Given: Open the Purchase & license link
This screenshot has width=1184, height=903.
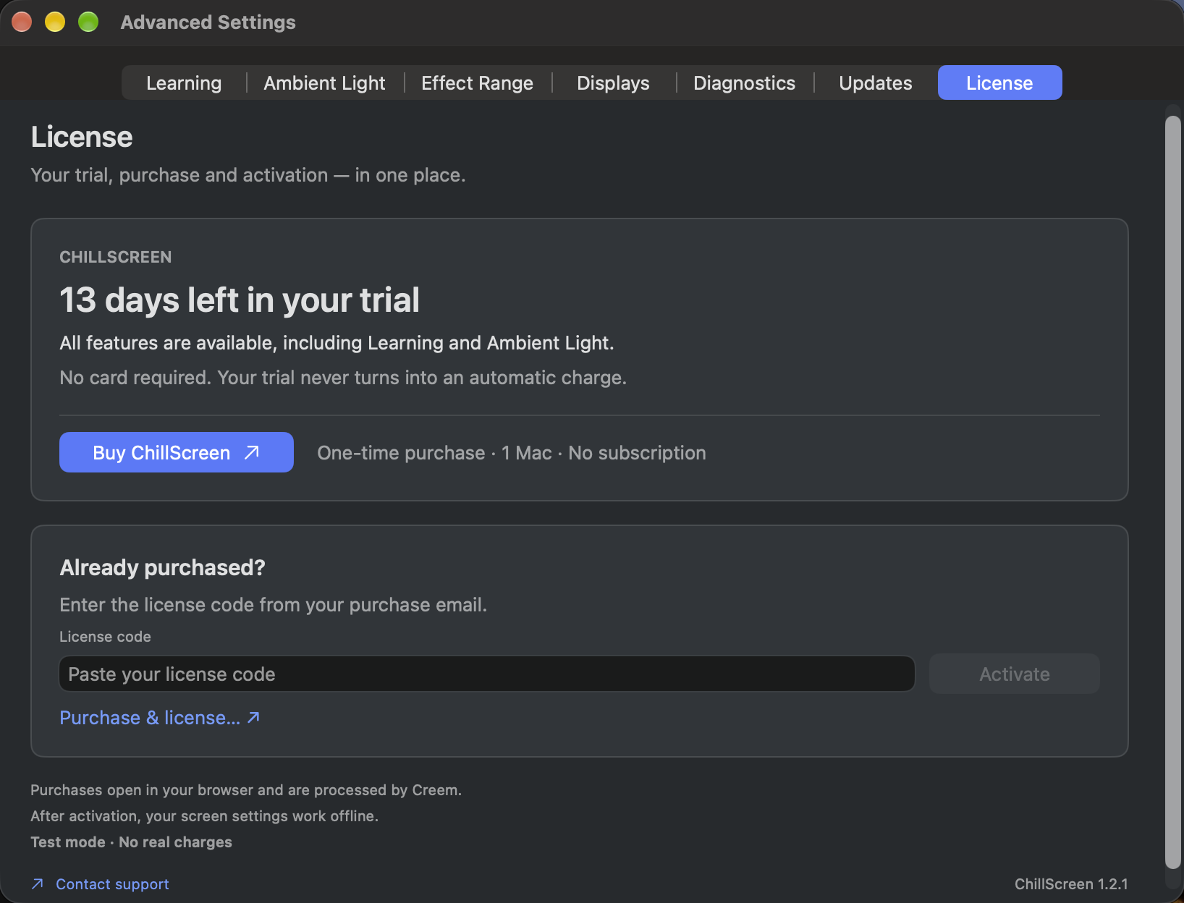Looking at the screenshot, I should [x=160, y=718].
